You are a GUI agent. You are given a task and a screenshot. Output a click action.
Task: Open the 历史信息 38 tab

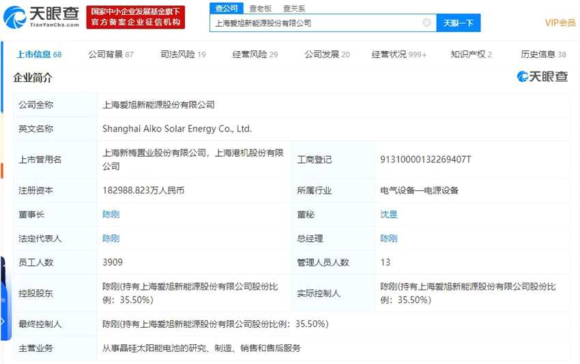tap(543, 55)
